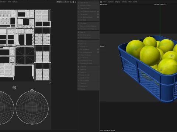Open the viewport Cameras menu
Viewport: 177px width, 132px height.
(x=111, y=2)
